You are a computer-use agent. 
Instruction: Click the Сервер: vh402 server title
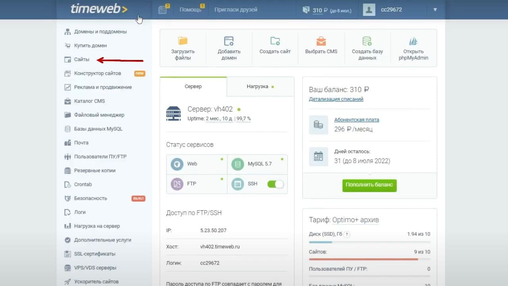coord(210,109)
